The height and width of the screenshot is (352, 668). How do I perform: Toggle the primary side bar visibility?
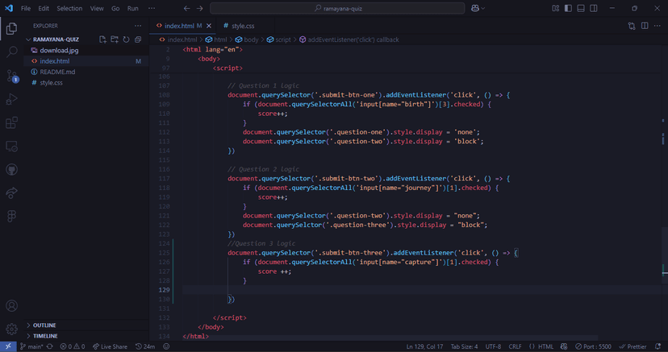point(568,8)
